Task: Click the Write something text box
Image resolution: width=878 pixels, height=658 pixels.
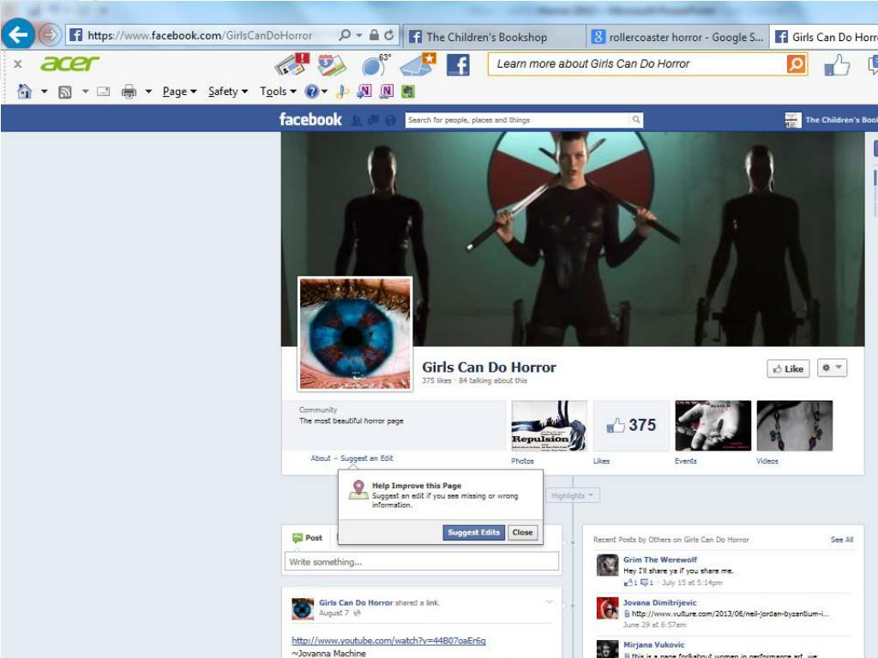Action: coord(422,562)
